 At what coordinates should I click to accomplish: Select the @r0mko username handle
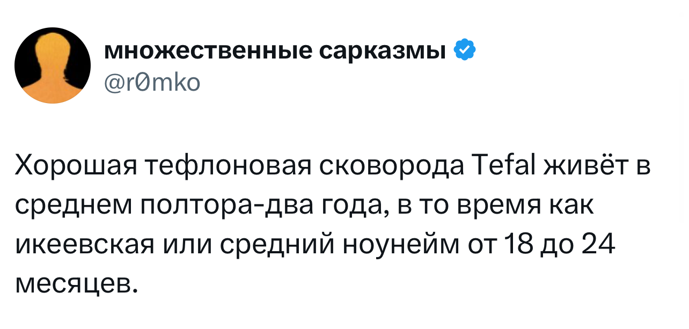click(x=152, y=82)
